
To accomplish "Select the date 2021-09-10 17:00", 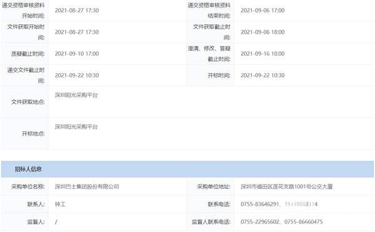I will (77, 54).
